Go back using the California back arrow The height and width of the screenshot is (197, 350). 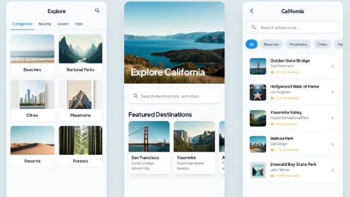[x=252, y=11]
